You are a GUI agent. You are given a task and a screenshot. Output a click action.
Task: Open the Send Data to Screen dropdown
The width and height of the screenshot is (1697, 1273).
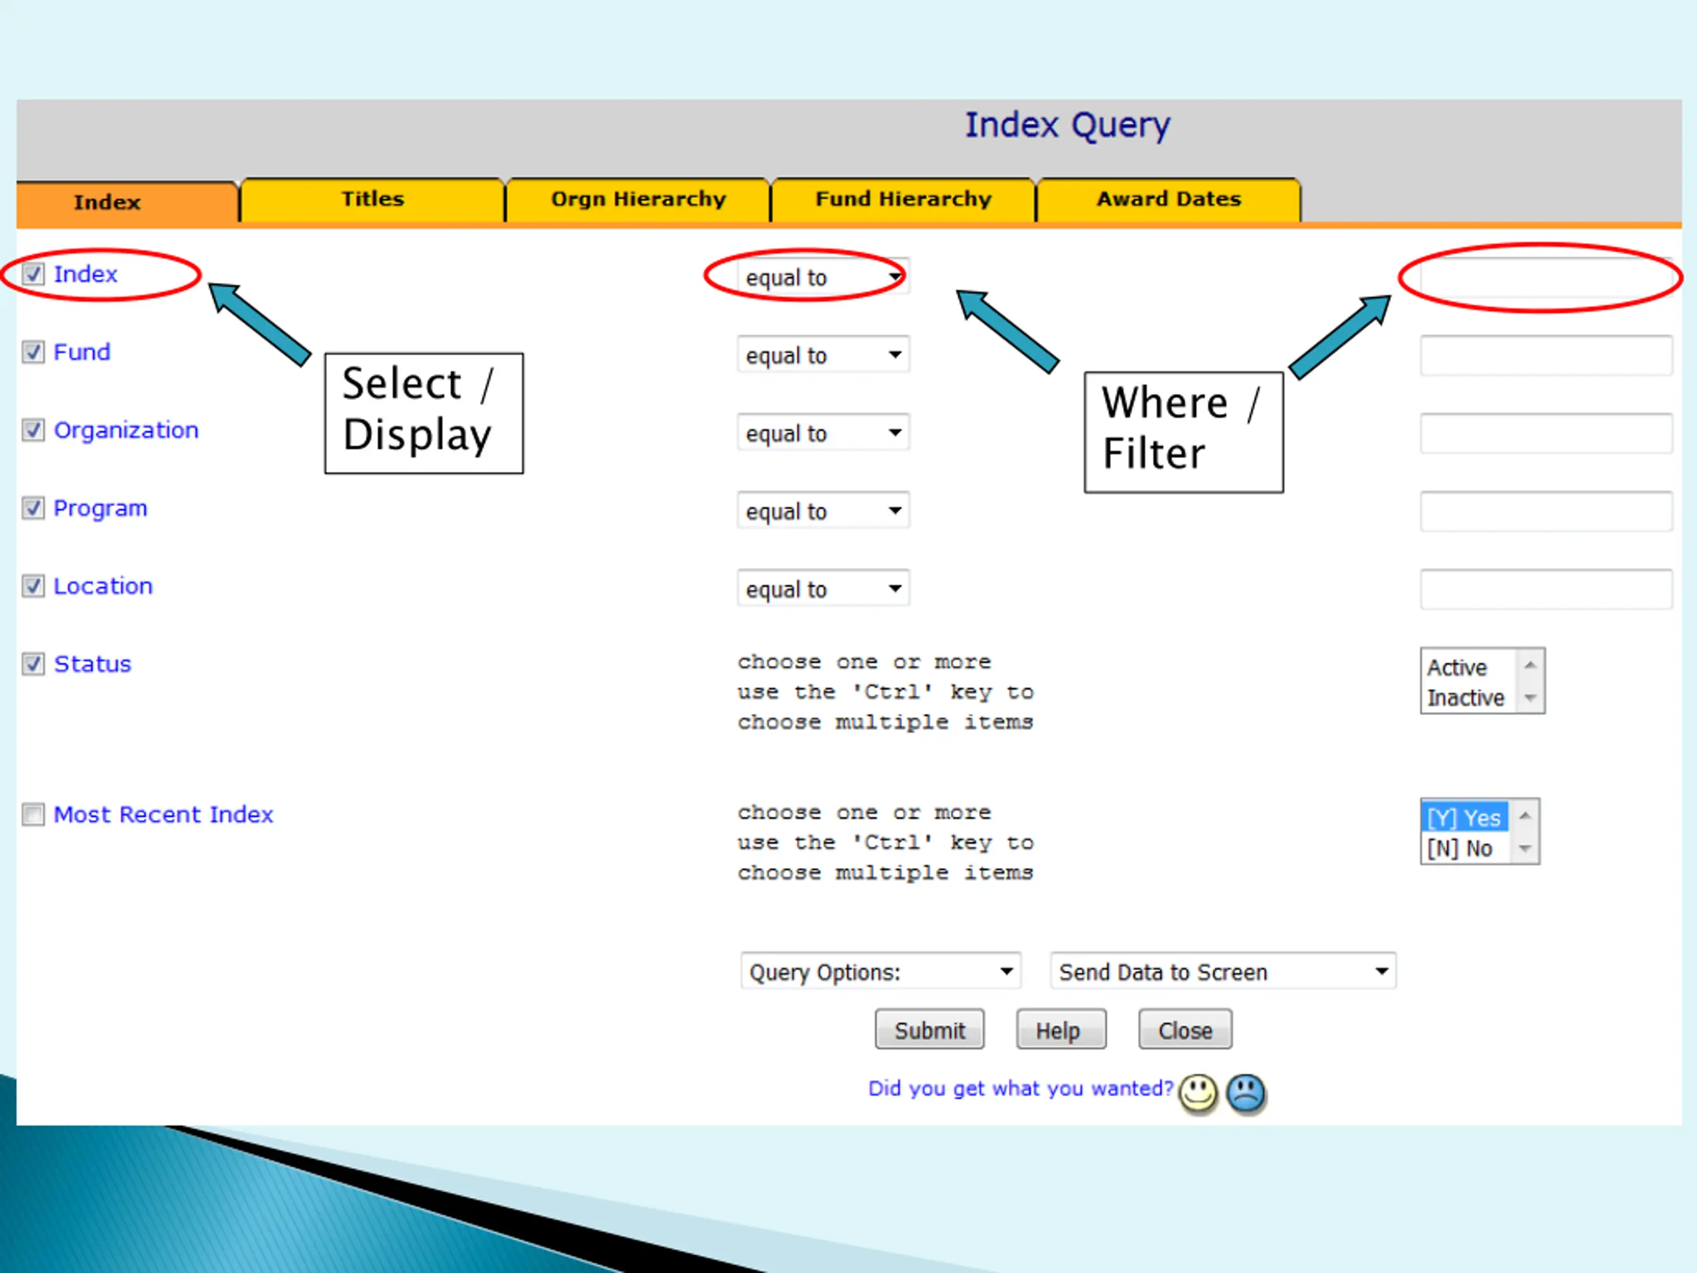(x=1223, y=971)
